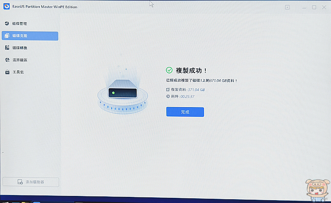This screenshot has height=203, width=331.
Task: Maximize the EaseUS Partition Master window
Action: coord(314,8)
